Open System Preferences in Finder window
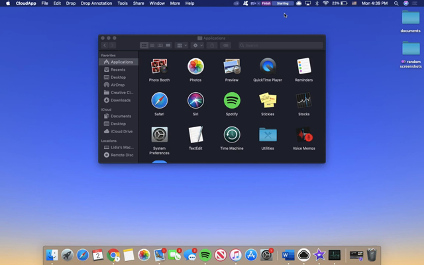The image size is (424, 265). (x=159, y=135)
